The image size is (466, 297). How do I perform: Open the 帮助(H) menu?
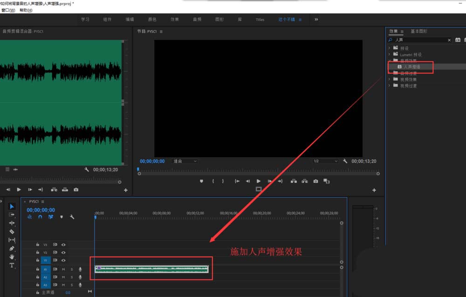coord(26,10)
